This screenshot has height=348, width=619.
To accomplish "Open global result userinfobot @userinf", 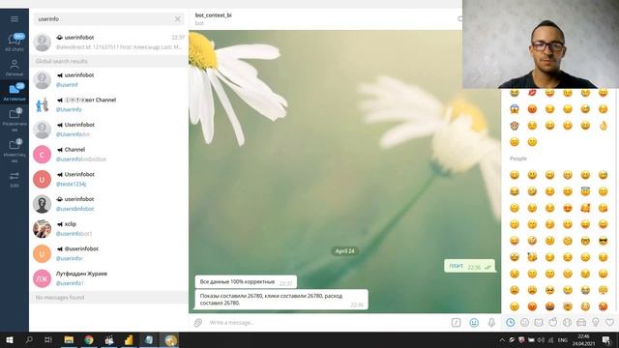I will 108,79.
